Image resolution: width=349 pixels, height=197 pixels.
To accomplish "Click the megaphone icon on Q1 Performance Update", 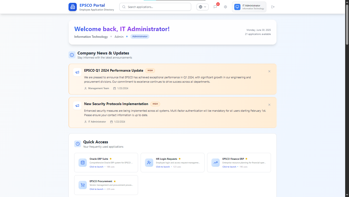I will click(x=77, y=72).
